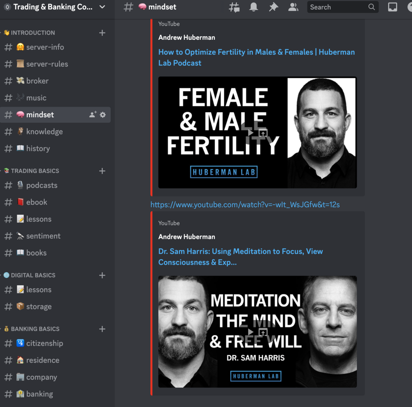Click create invite icon on mindset channel
The width and height of the screenshot is (412, 407).
point(93,114)
